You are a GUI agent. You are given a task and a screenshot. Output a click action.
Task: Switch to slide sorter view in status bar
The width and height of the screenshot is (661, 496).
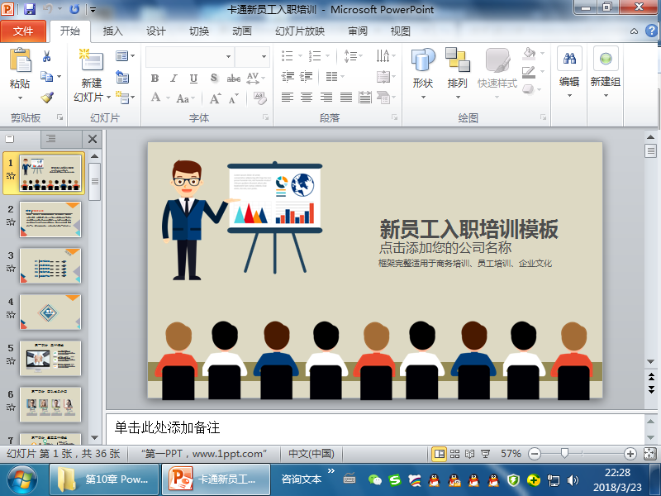(454, 454)
